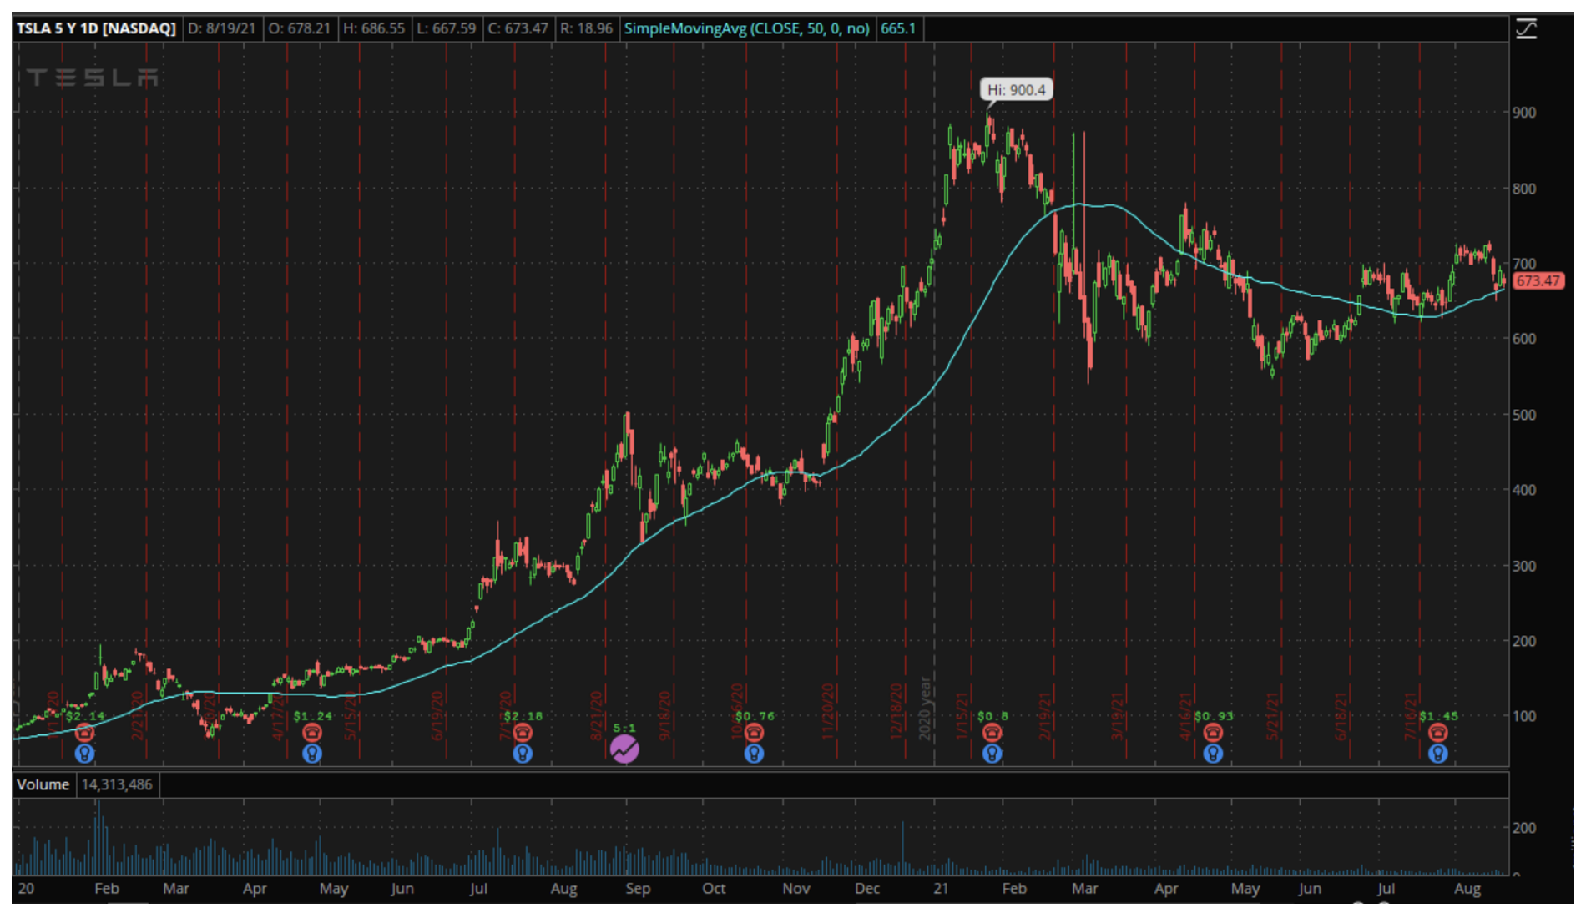Click the H: 686.55 high value

tap(374, 28)
